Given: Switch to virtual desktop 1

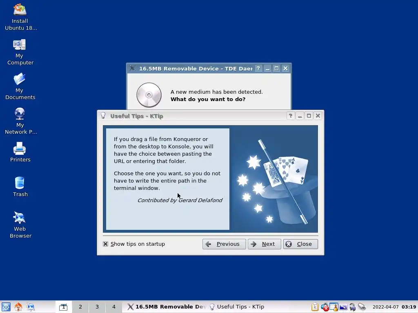Looking at the screenshot, I should coord(63,307).
